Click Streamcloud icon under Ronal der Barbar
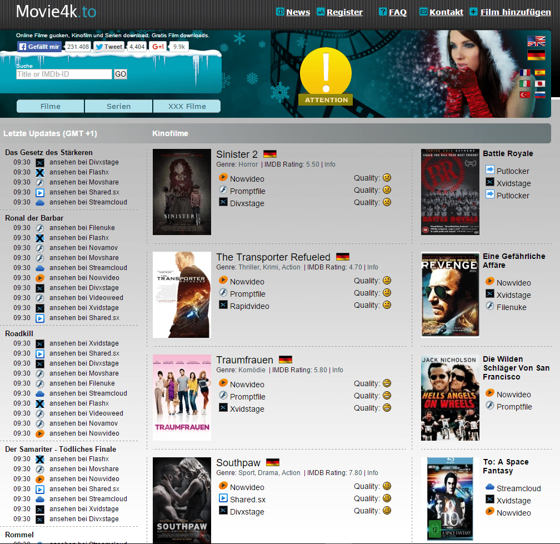 click(40, 268)
